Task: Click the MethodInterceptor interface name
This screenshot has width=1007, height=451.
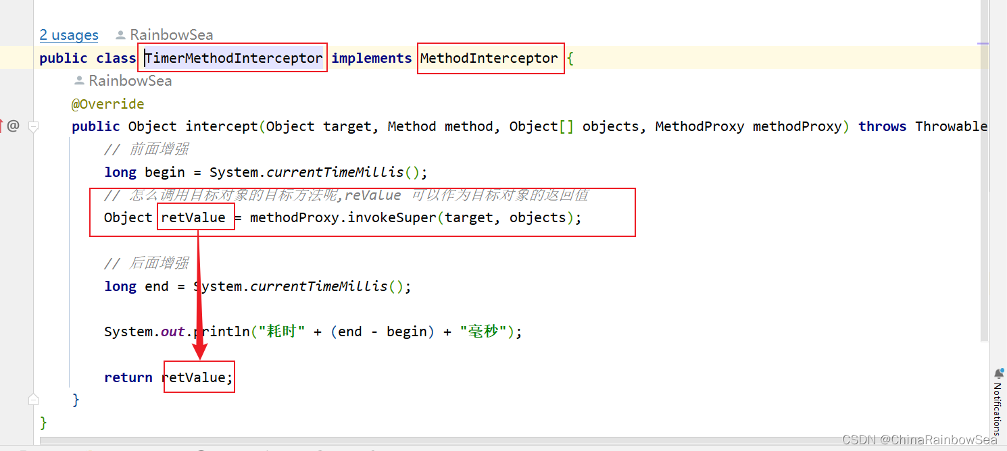Action: [489, 58]
